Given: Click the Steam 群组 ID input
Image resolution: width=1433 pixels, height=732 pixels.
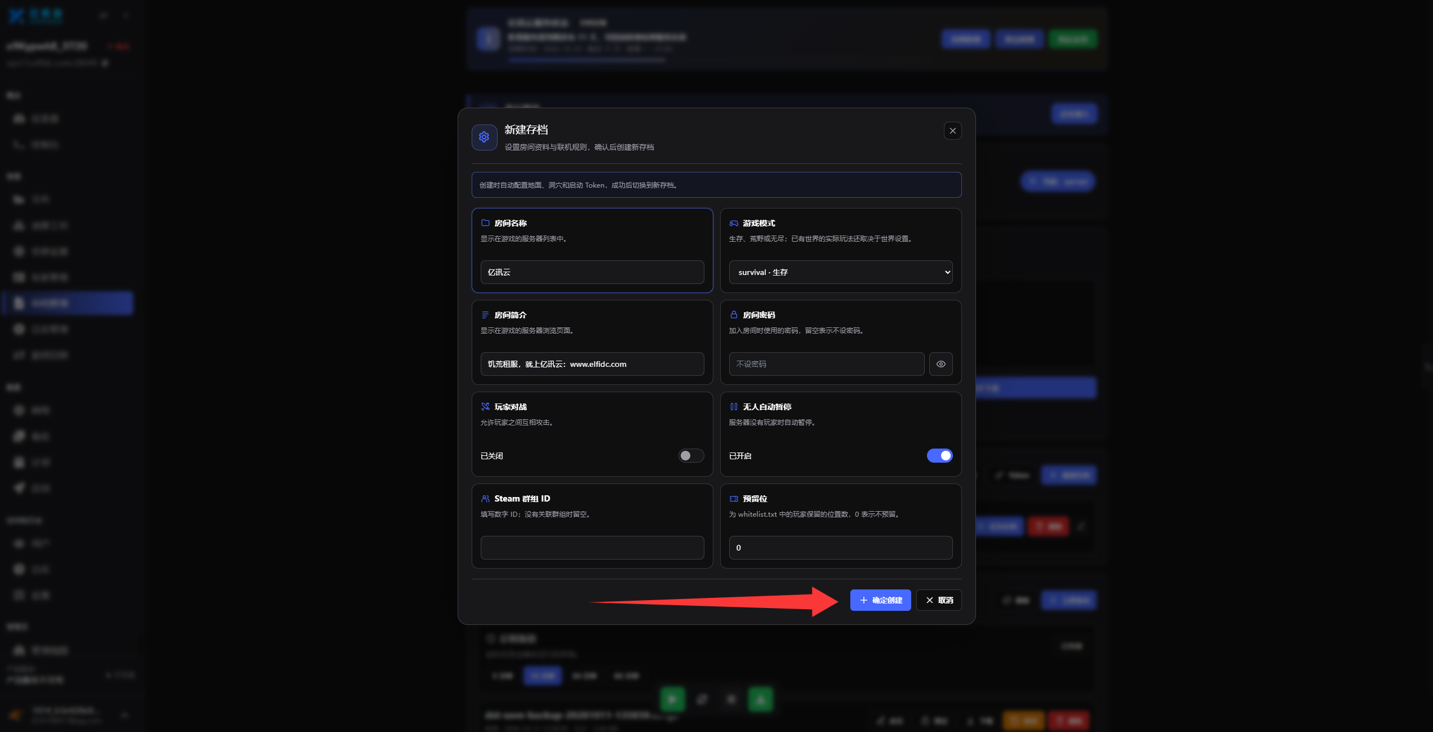Looking at the screenshot, I should click(x=592, y=548).
